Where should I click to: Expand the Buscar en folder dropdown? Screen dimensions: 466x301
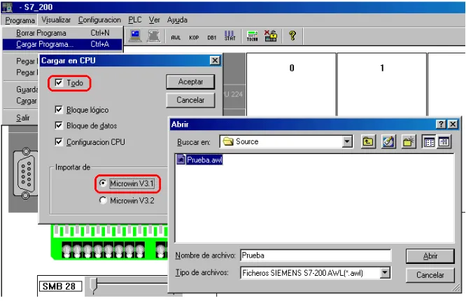(347, 141)
